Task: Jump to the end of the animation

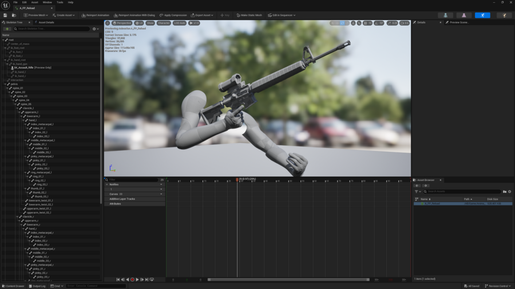Action: (x=147, y=280)
